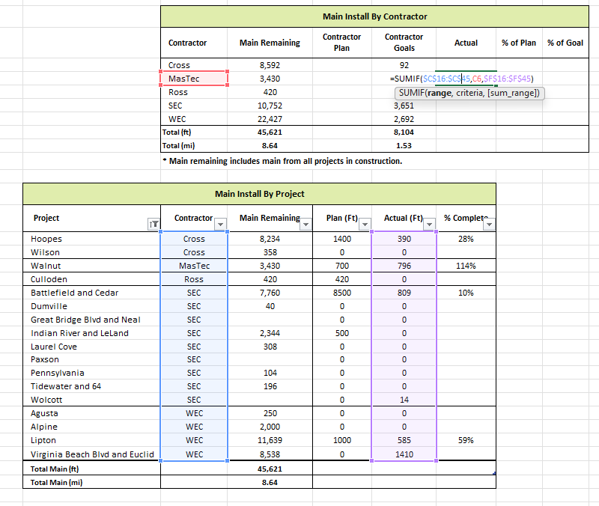The width and height of the screenshot is (599, 506).
Task: Select the WEC Main Remaining value 22,427
Action: click(270, 119)
